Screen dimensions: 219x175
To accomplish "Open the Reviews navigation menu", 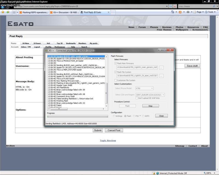I will click(167, 27).
